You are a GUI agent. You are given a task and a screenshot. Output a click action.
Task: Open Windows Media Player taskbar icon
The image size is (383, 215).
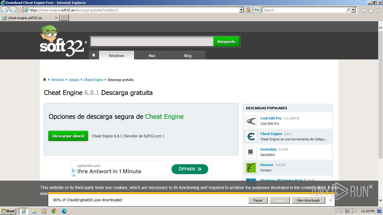pos(44,211)
